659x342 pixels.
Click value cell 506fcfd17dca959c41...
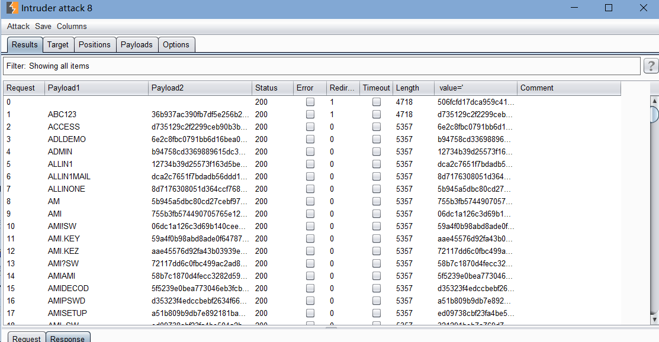pos(475,102)
